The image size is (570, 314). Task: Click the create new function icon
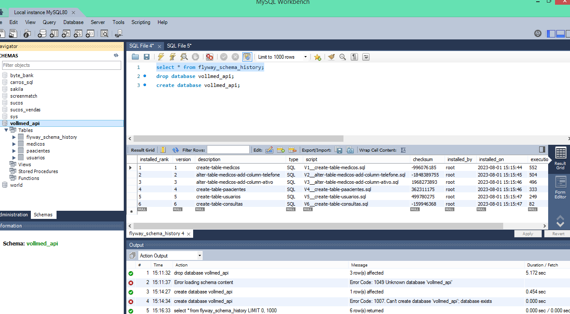[90, 33]
